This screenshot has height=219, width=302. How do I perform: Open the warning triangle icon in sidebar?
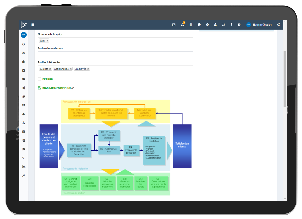[24, 123]
